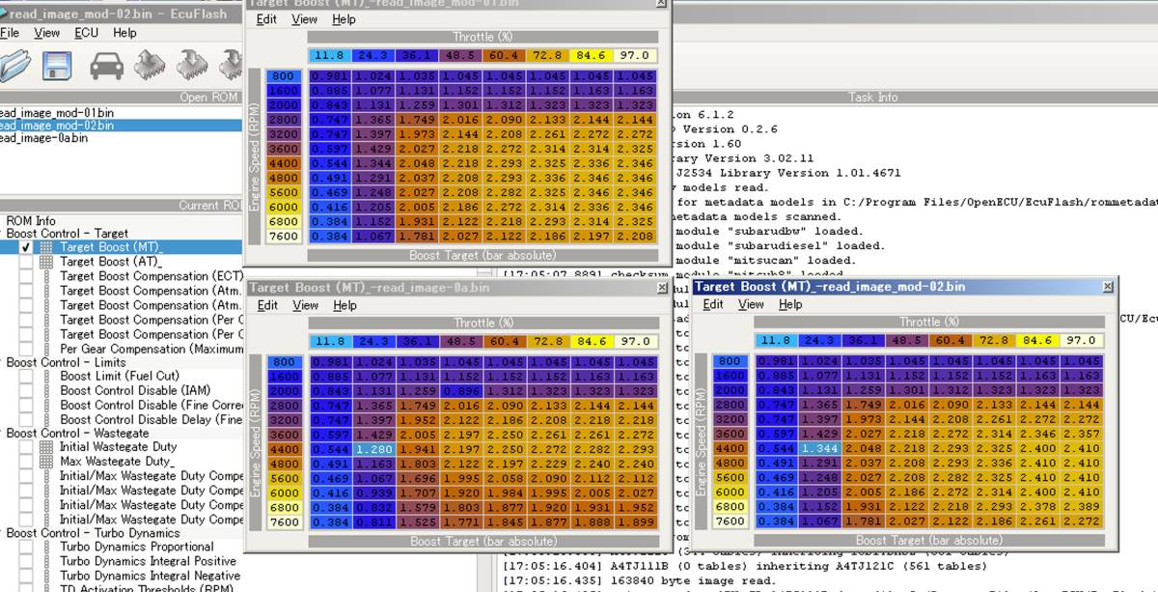Check the Target Boost (AT)_ checkbox

point(26,262)
